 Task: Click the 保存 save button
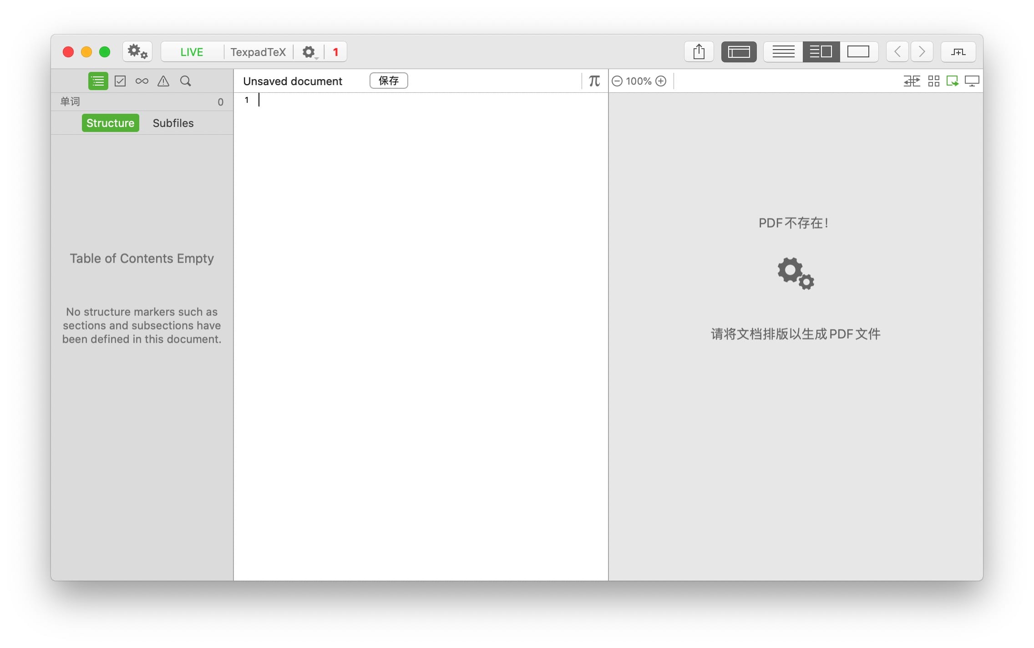[388, 81]
